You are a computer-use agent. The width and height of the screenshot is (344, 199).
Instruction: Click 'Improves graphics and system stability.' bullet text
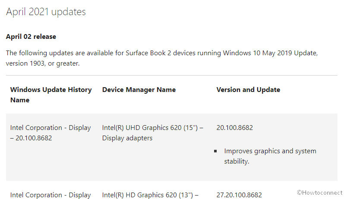coord(270,156)
